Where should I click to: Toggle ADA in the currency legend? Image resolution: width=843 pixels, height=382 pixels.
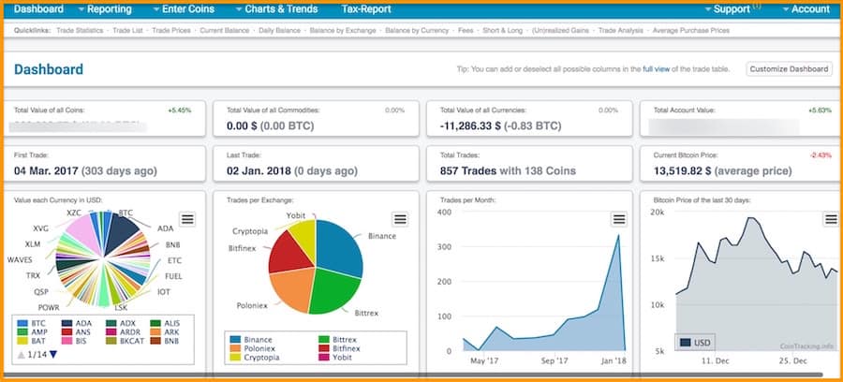pos(77,323)
